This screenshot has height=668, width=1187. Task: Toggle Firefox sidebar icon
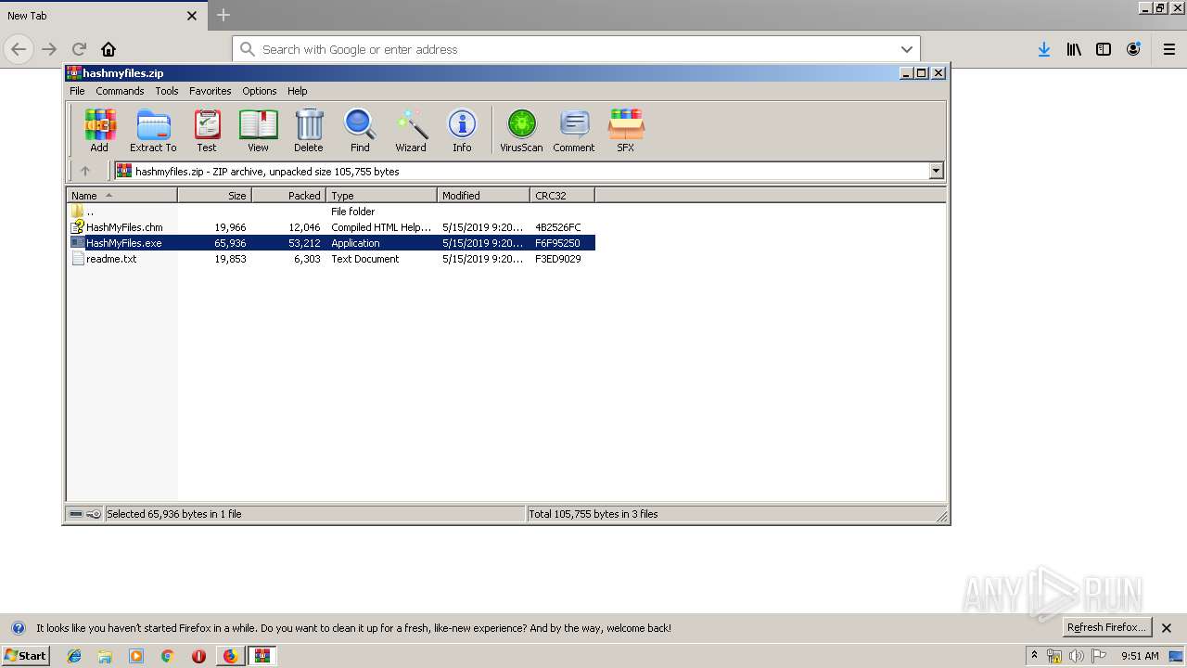point(1104,49)
